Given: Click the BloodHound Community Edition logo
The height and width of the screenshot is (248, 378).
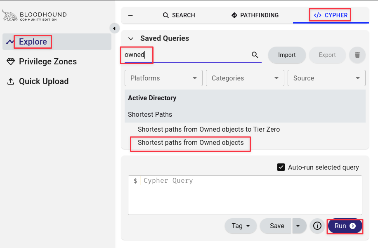Looking at the screenshot, I should click(x=35, y=16).
